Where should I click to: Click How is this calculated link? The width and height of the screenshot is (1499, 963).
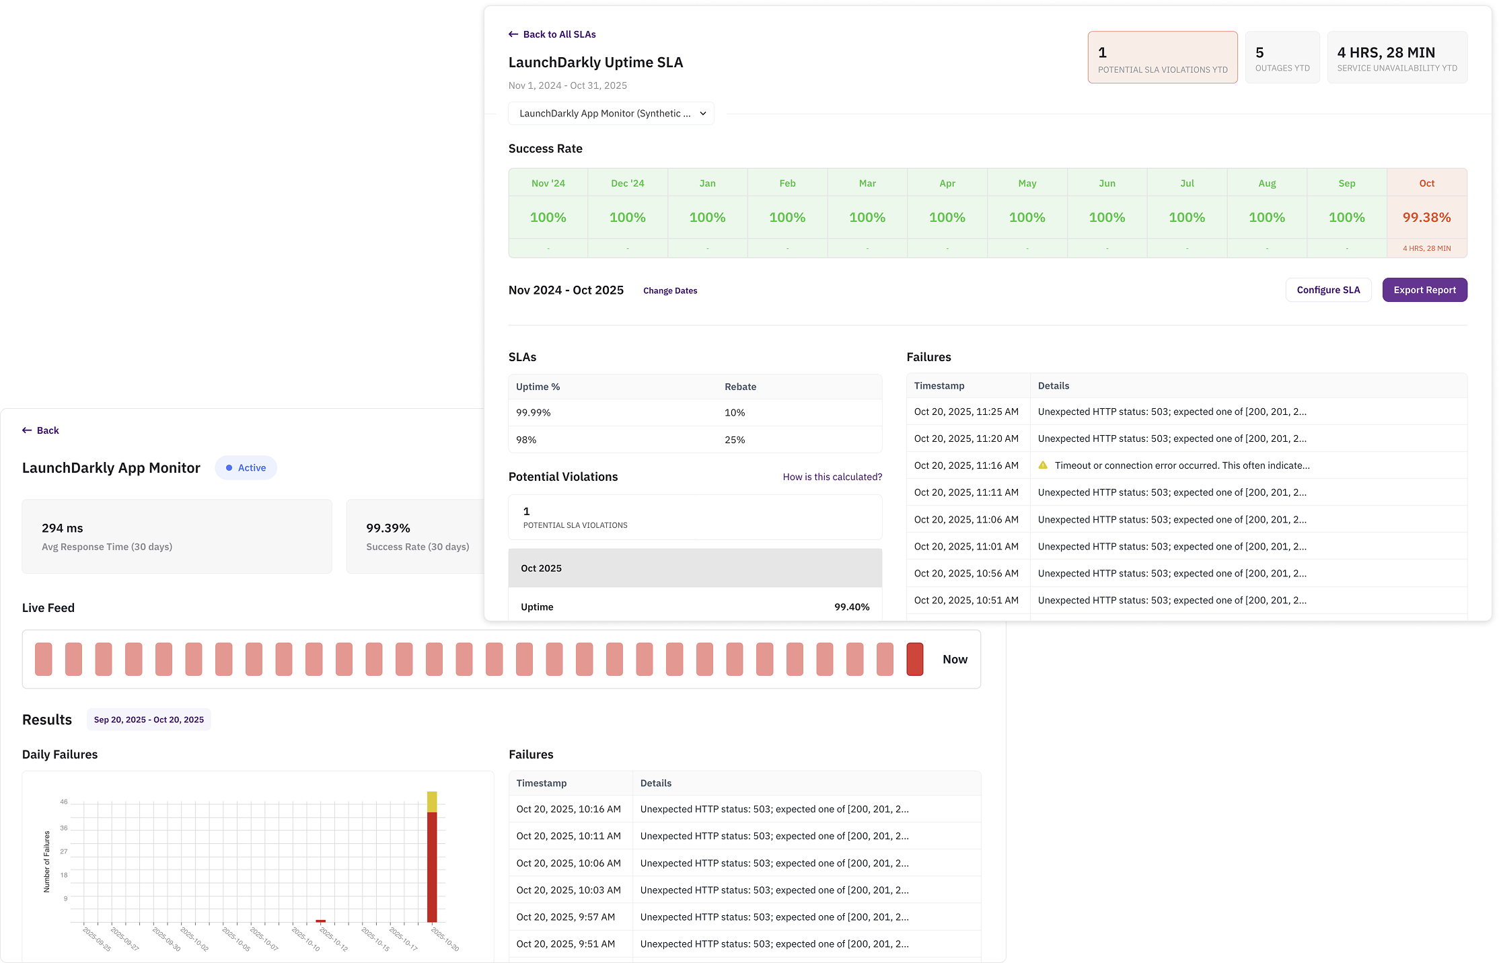pos(832,477)
